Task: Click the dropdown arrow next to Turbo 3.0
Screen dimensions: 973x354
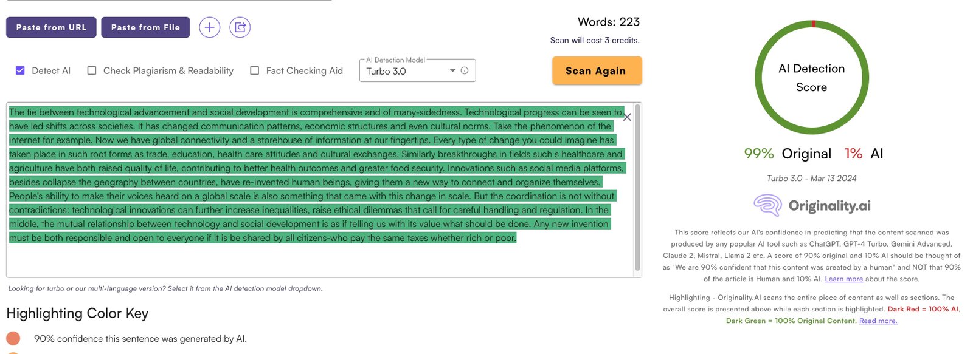Action: (452, 71)
